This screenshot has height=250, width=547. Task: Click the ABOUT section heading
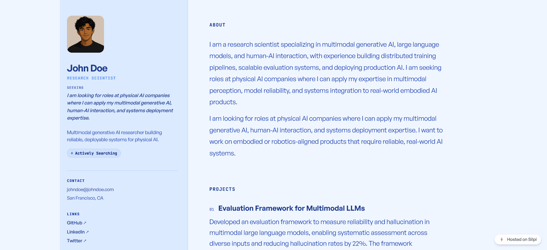(217, 25)
